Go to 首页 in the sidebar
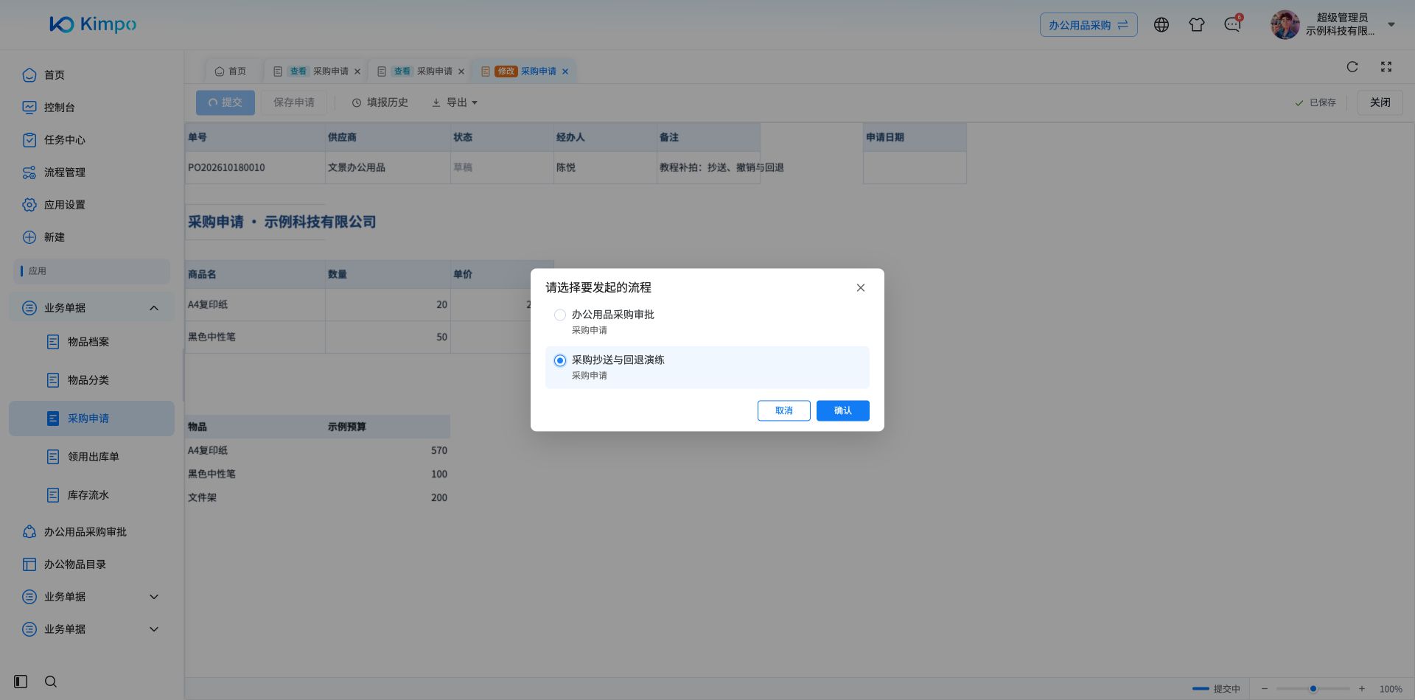 91,74
